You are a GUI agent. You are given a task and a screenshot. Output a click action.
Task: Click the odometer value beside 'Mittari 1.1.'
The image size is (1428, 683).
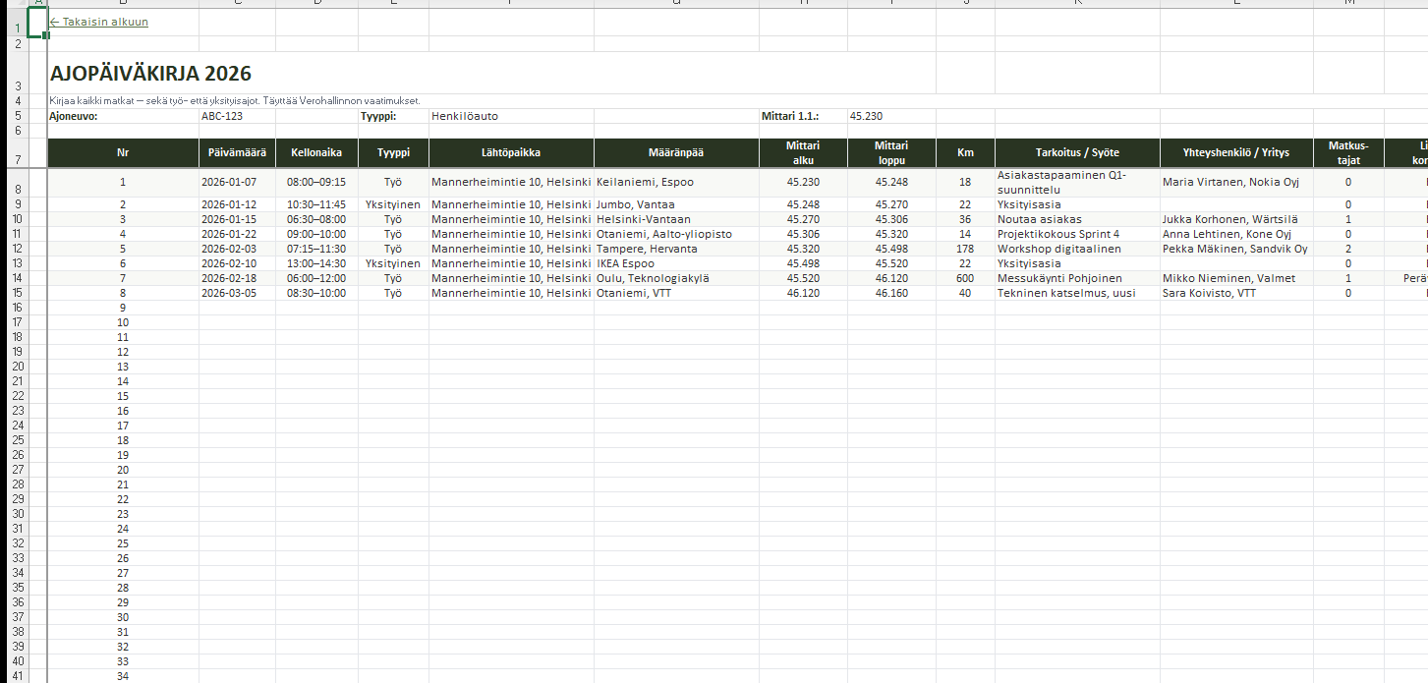click(x=866, y=116)
